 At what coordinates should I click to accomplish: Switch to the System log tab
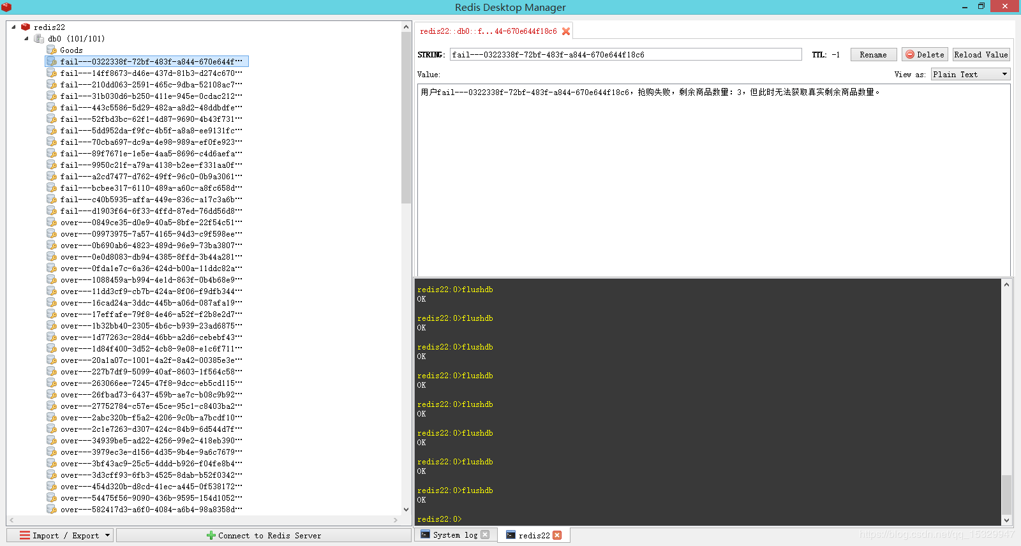[454, 535]
